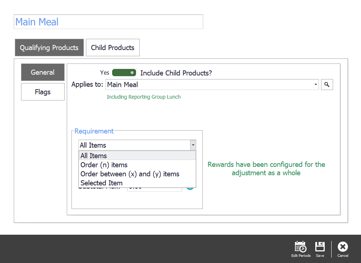Select the General side tab
The image size is (361, 263).
(x=43, y=72)
